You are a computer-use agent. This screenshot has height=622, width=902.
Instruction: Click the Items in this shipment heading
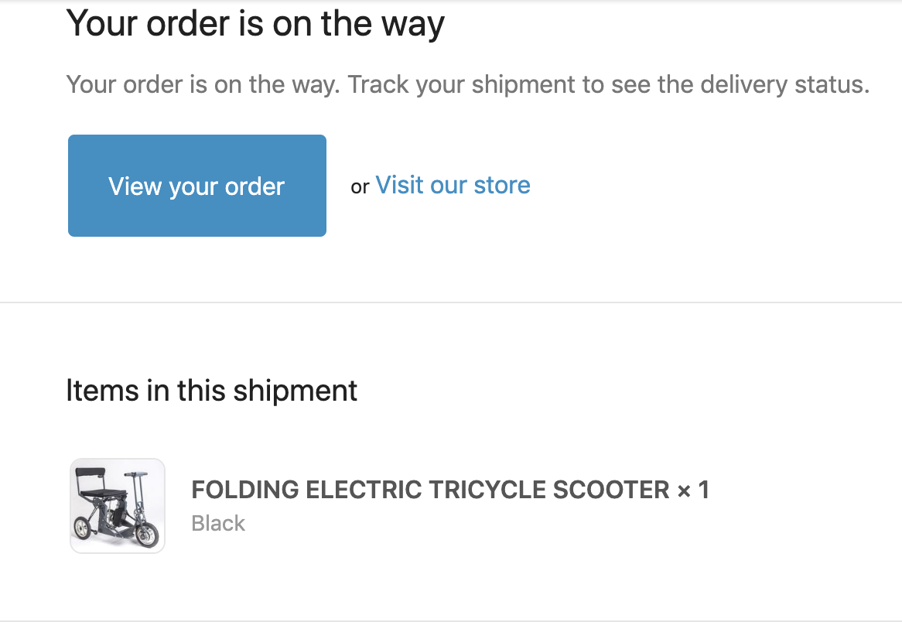[x=212, y=391]
